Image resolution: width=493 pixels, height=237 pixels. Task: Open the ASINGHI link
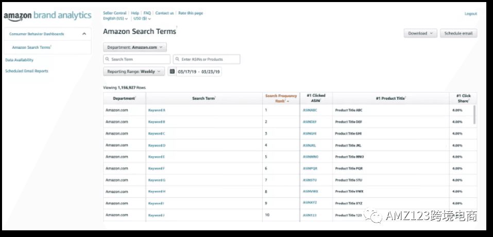click(310, 134)
